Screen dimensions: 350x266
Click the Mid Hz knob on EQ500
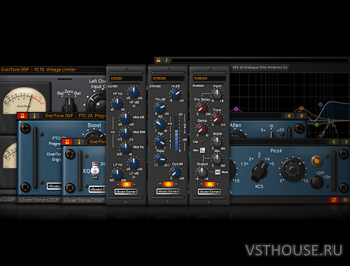126,147
